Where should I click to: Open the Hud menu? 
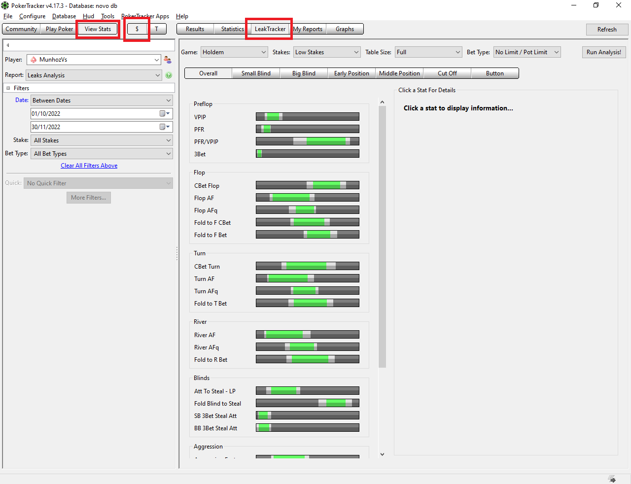coord(89,16)
